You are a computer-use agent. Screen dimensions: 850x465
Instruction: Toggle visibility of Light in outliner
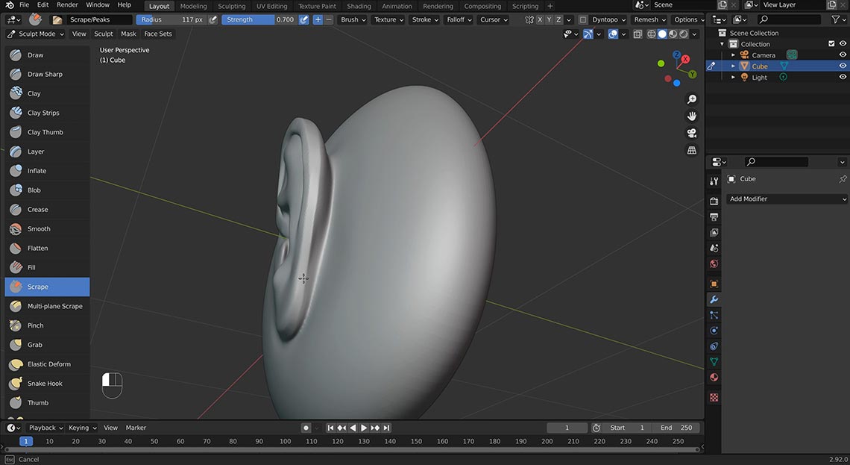843,77
